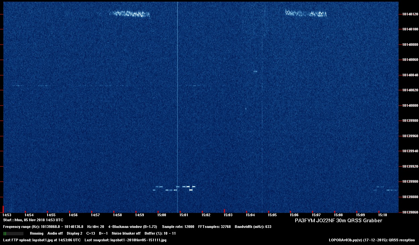Click the 14:58 time axis label
419x245 pixels.
[117, 215]
